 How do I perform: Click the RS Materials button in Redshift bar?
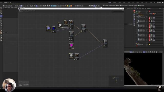pyautogui.click(x=106, y=6)
